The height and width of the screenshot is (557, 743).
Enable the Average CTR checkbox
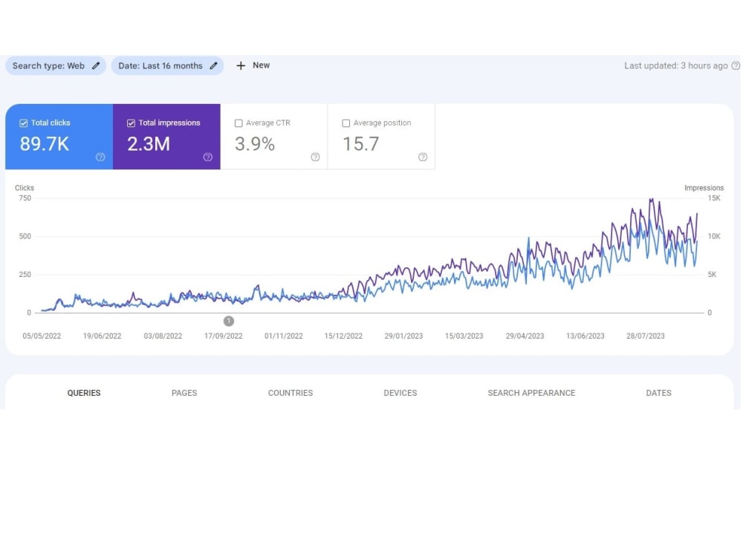pyautogui.click(x=239, y=123)
